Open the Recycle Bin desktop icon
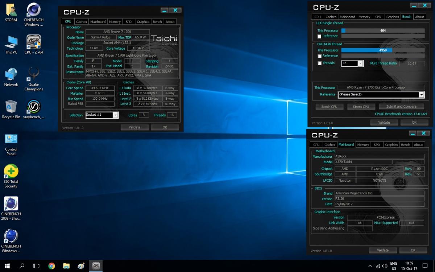The image size is (435, 272). click(11, 110)
